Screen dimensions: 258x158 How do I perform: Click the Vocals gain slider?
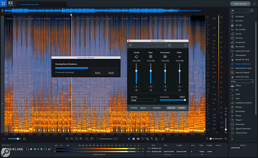(x=136, y=74)
